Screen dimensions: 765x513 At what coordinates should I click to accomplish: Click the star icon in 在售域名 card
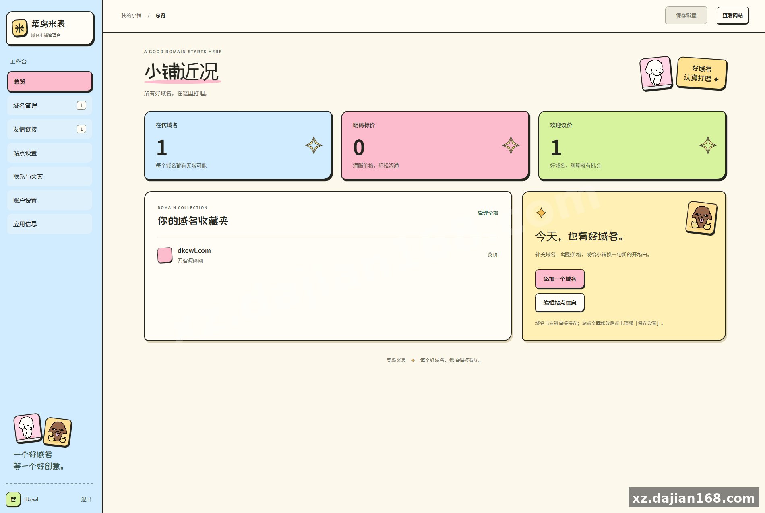[x=314, y=145]
